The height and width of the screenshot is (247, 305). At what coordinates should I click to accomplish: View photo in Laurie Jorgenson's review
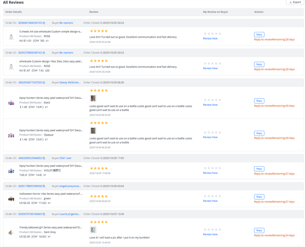[x=93, y=230]
